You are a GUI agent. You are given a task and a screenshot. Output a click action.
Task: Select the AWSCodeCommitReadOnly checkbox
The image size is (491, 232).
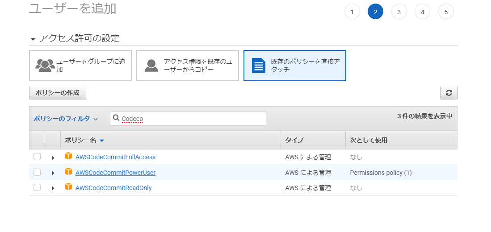click(37, 188)
